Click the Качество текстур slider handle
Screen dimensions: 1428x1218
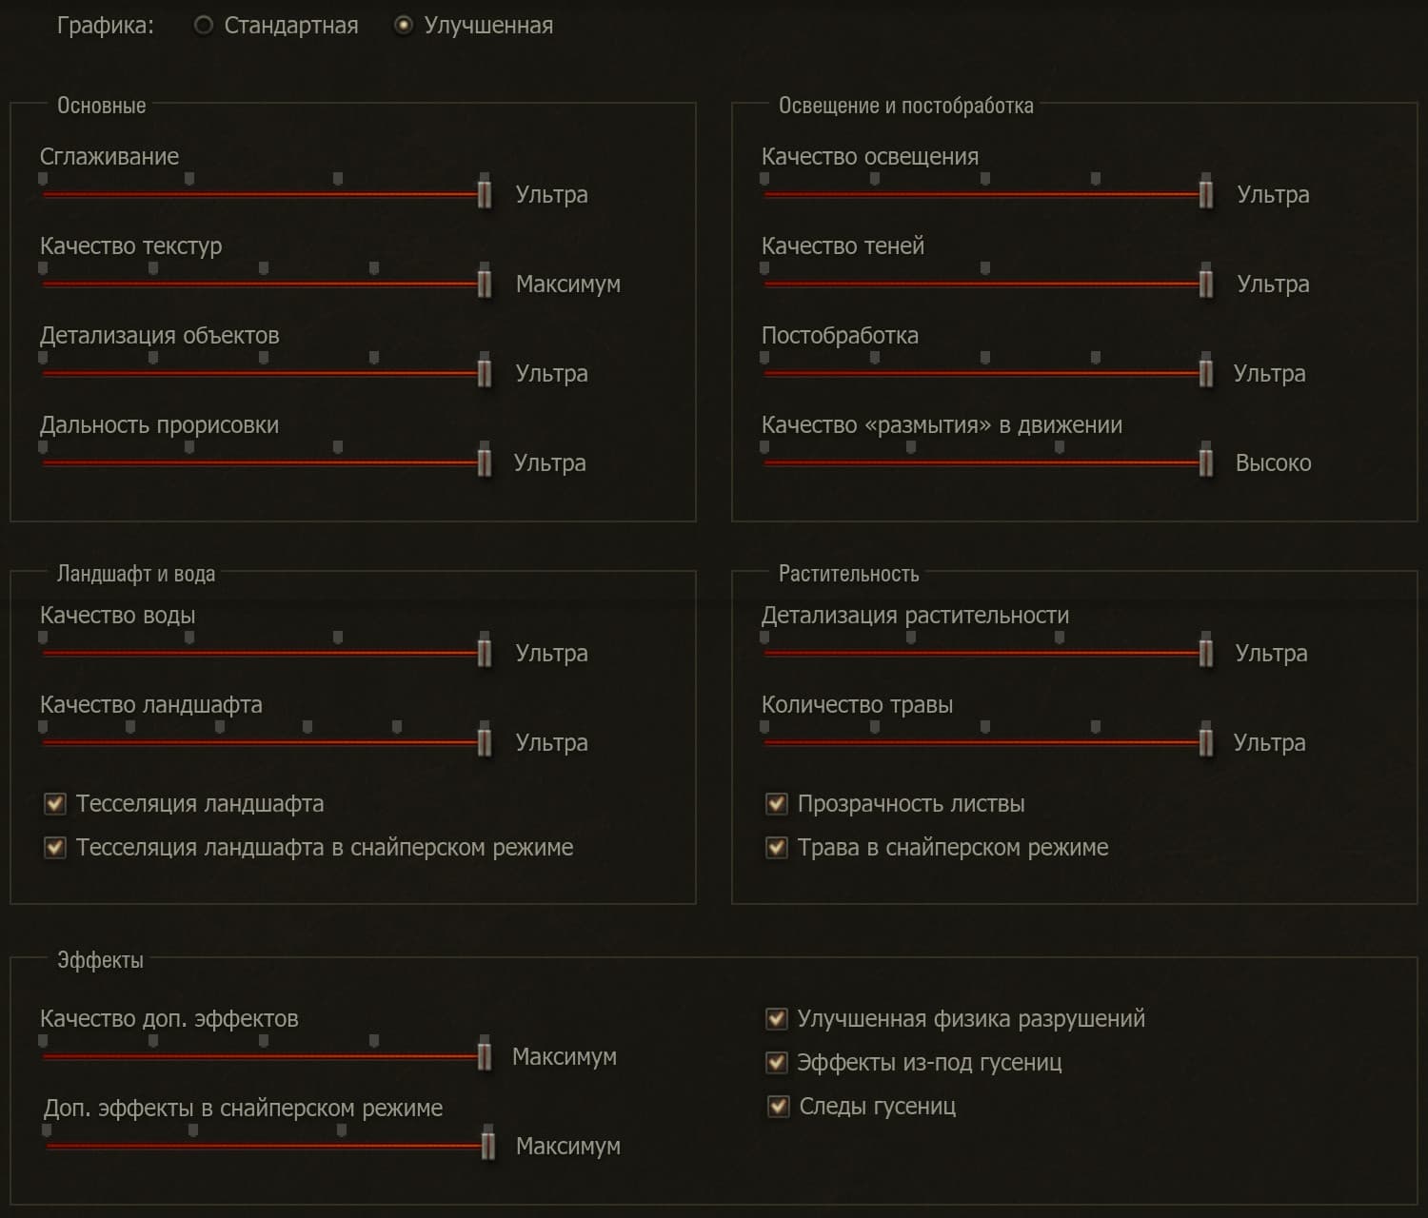click(x=485, y=284)
